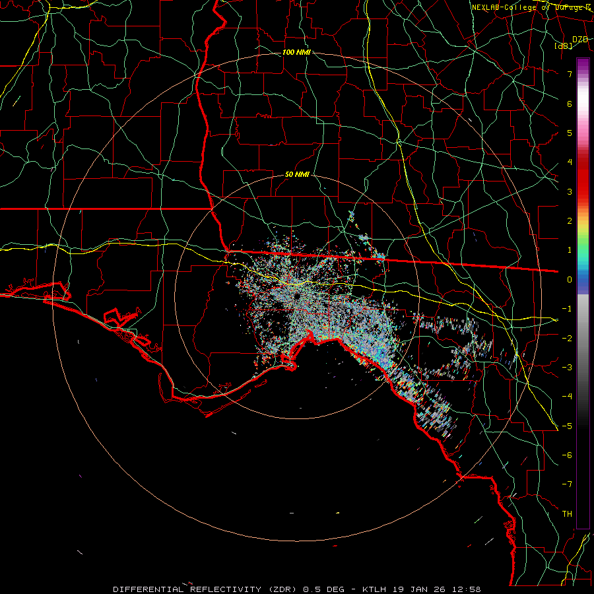594x594 pixels.
Task: Click the "-3" value on the color scale
Action: 567,368
